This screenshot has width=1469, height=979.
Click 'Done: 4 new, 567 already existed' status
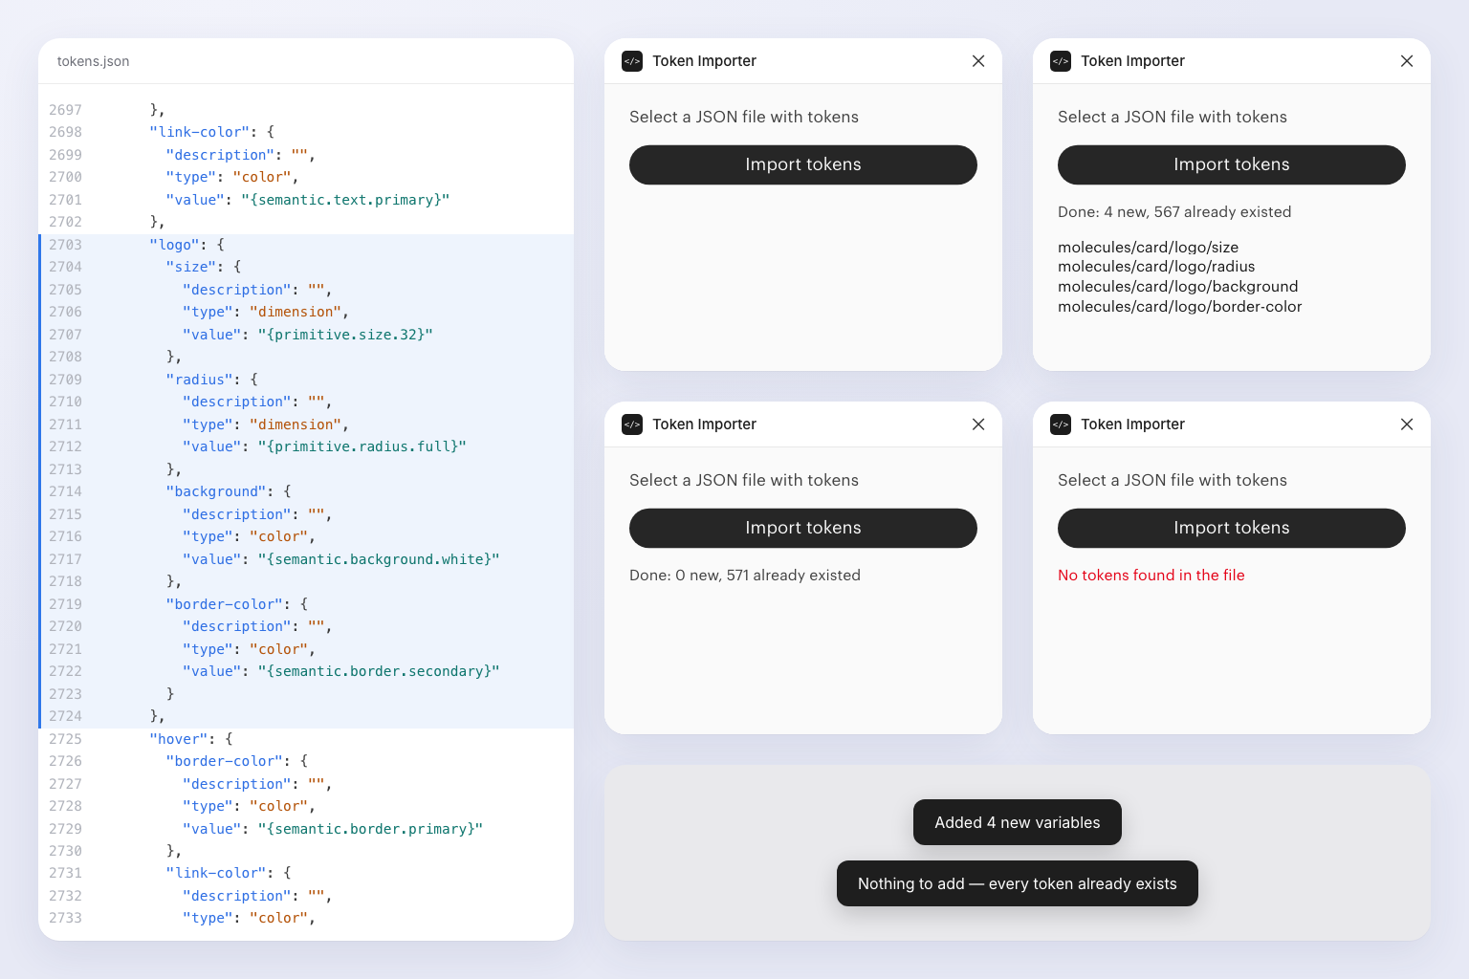point(1174,212)
